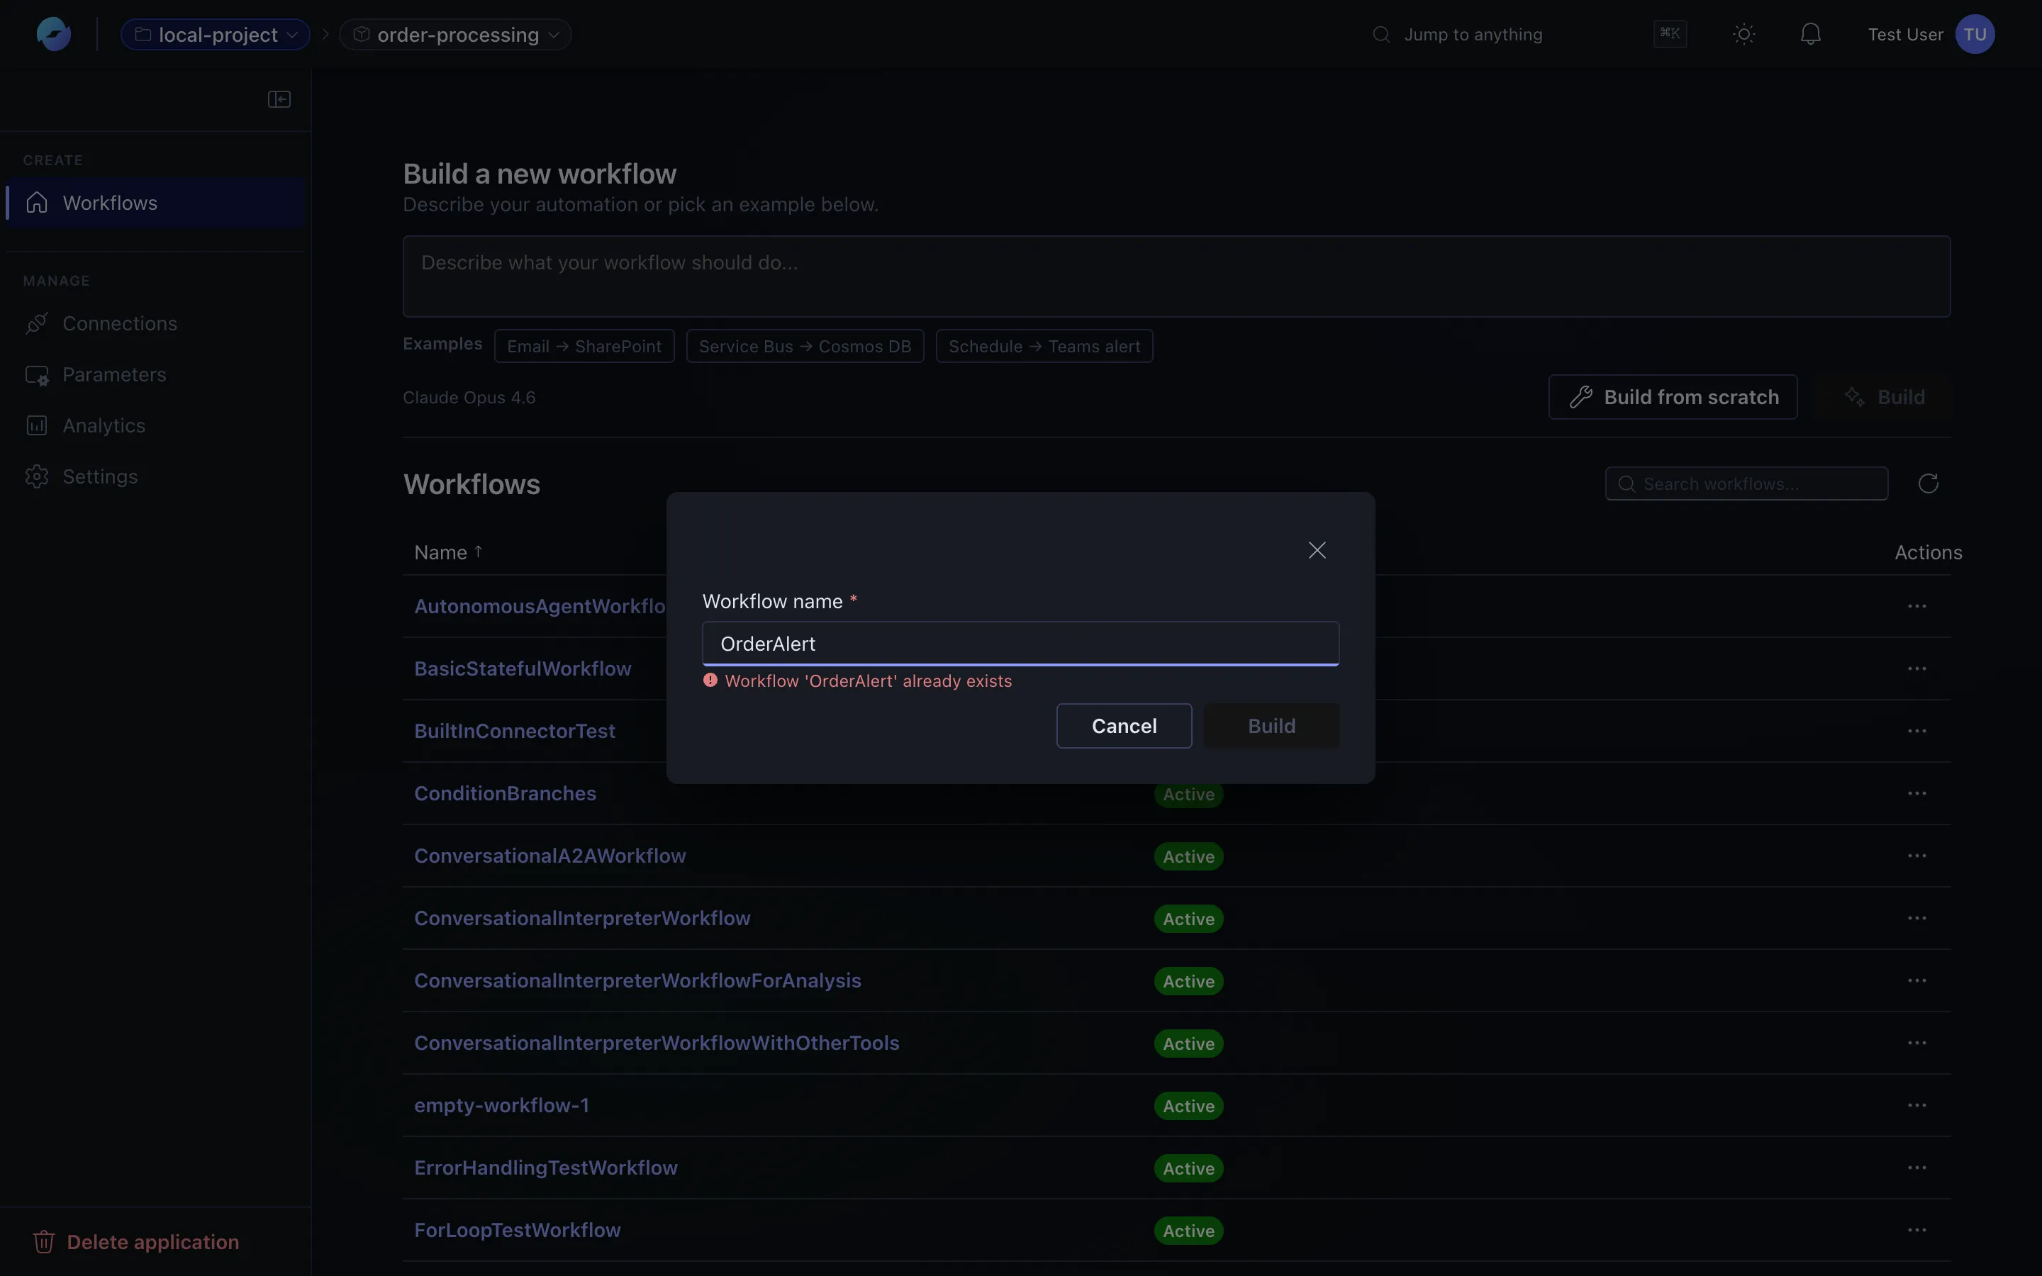
Task: Open actions menu for AutonomousAgentWorkflow row
Action: click(x=1917, y=606)
